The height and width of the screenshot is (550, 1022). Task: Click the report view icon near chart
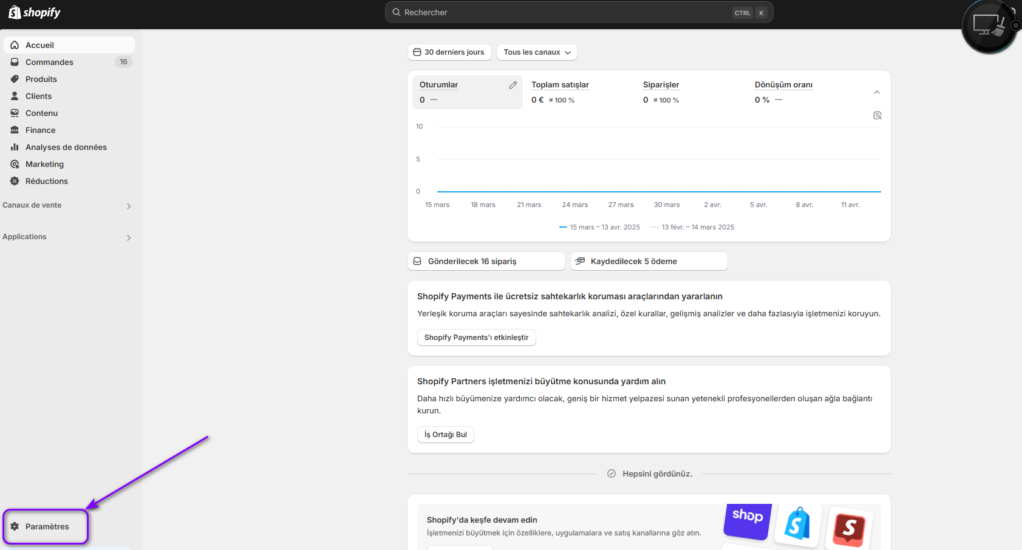click(877, 115)
